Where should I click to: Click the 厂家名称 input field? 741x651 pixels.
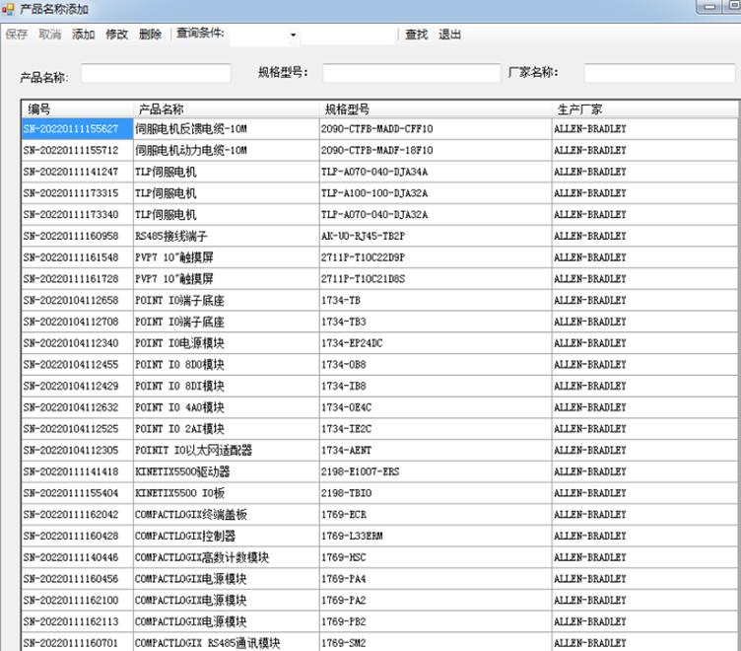pos(660,73)
